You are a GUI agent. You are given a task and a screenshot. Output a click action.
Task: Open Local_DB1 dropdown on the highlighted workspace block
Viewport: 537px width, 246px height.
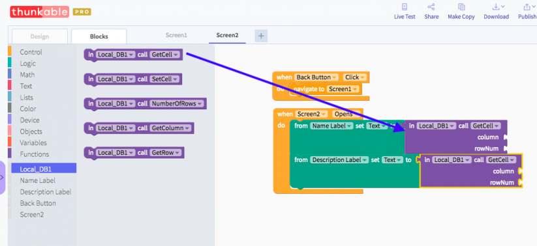(452, 159)
